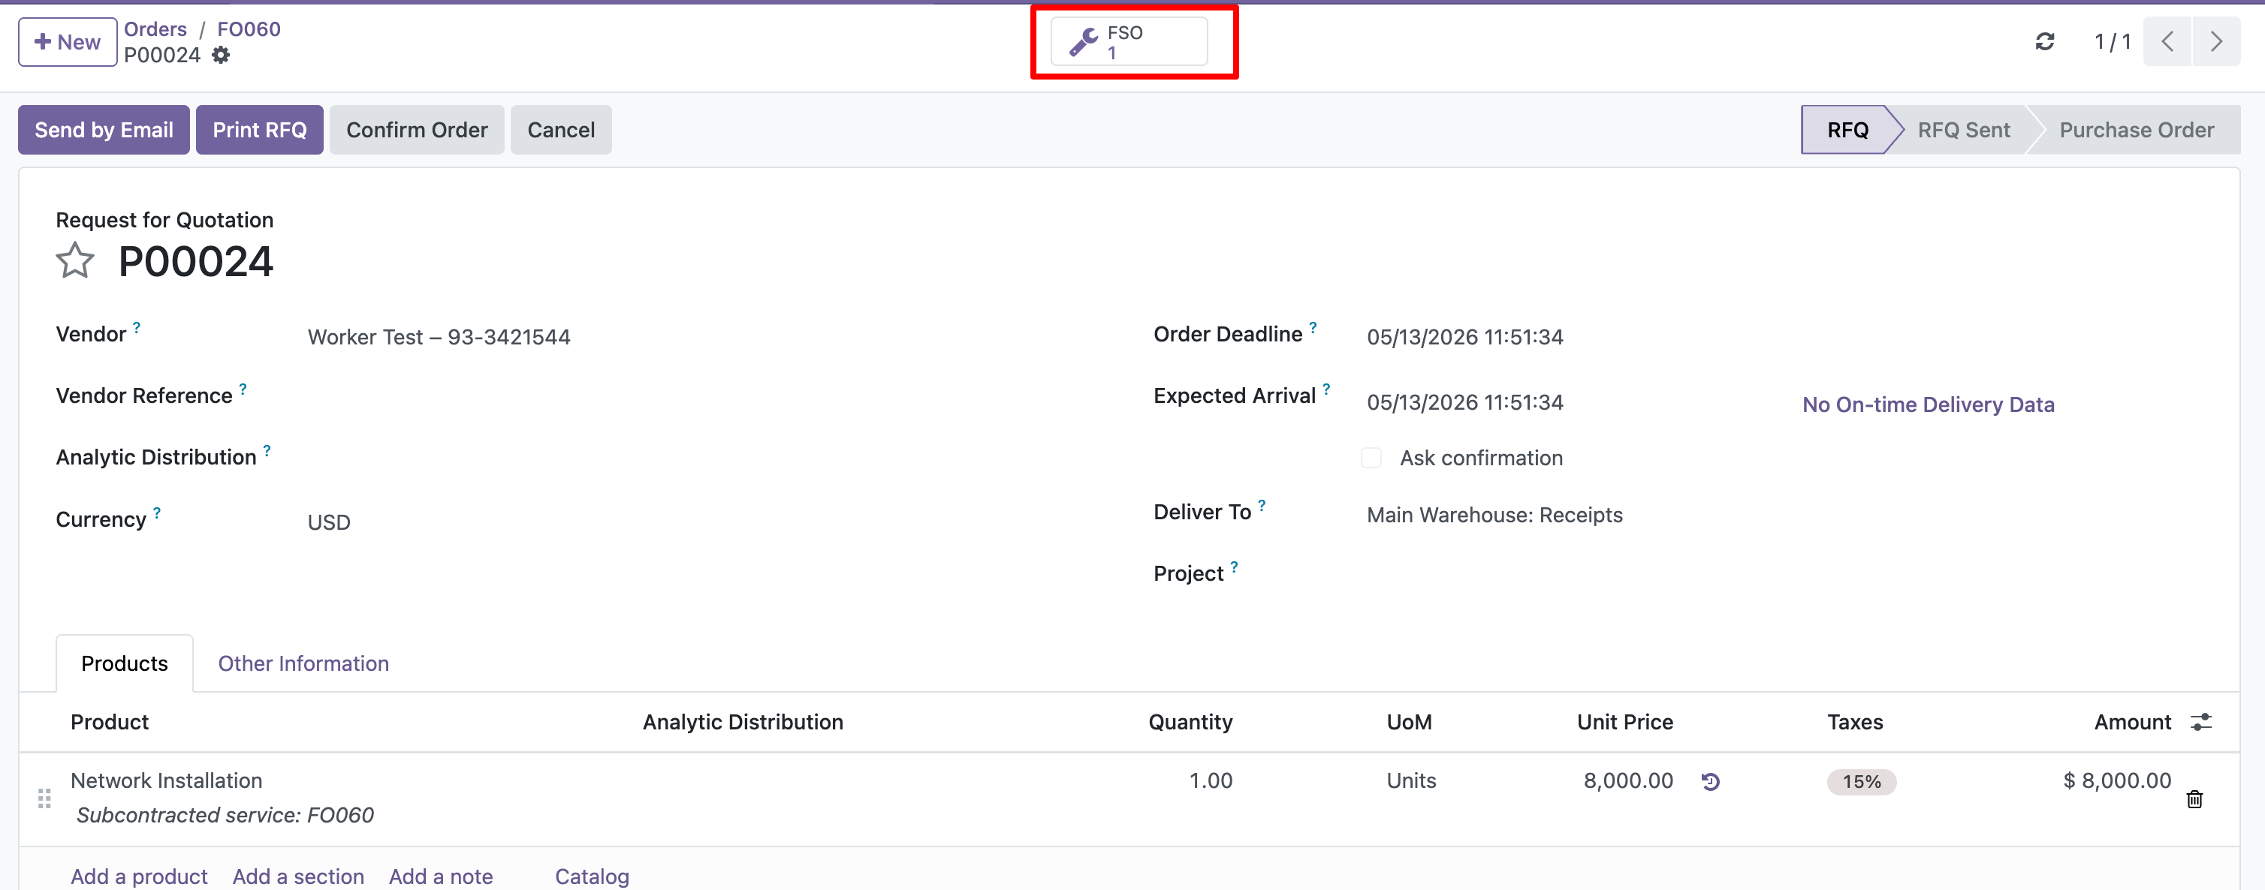Click Add a product link
The image size is (2265, 890).
click(139, 876)
